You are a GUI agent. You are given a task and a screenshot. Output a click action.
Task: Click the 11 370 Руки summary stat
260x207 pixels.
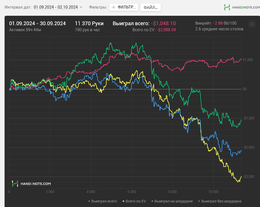[x=89, y=23]
